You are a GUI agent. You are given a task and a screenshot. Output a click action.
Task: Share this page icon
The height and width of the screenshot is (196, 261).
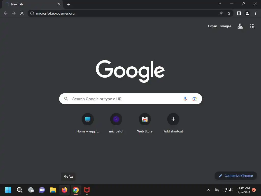[221, 13]
